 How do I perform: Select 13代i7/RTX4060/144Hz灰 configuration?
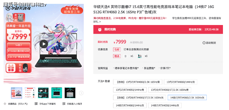pos(180,82)
